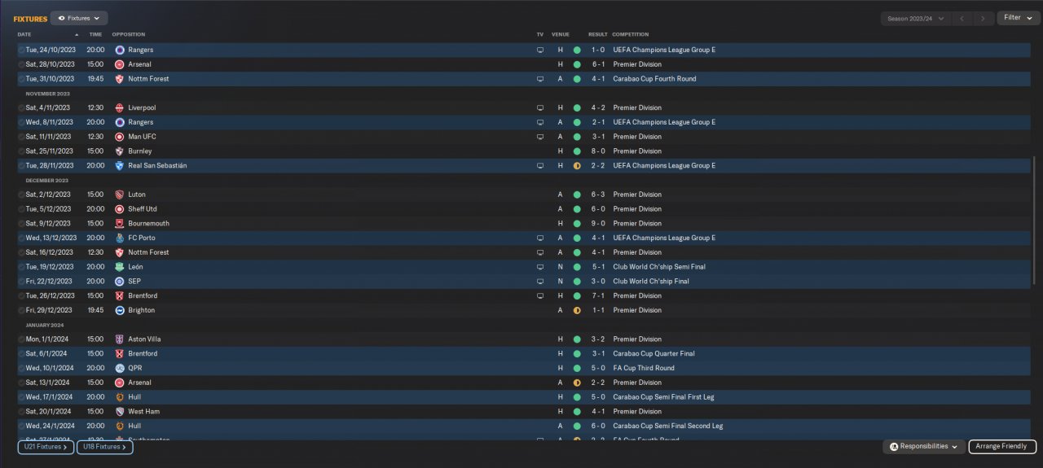Open the Fixtures view dropdown
Screen dimensions: 1043x468
(79, 18)
